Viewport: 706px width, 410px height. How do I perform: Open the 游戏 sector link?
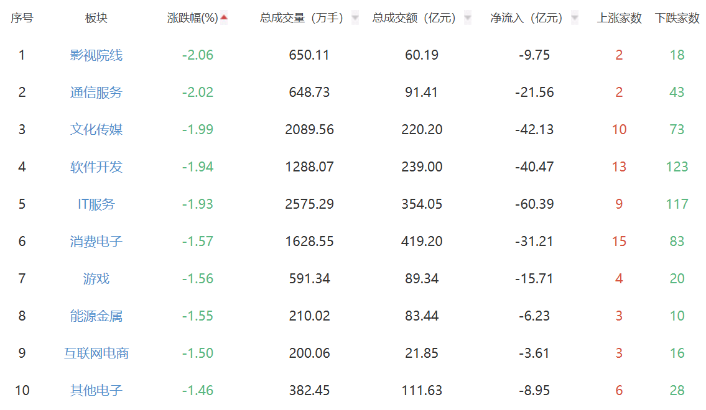pyautogui.click(x=96, y=279)
